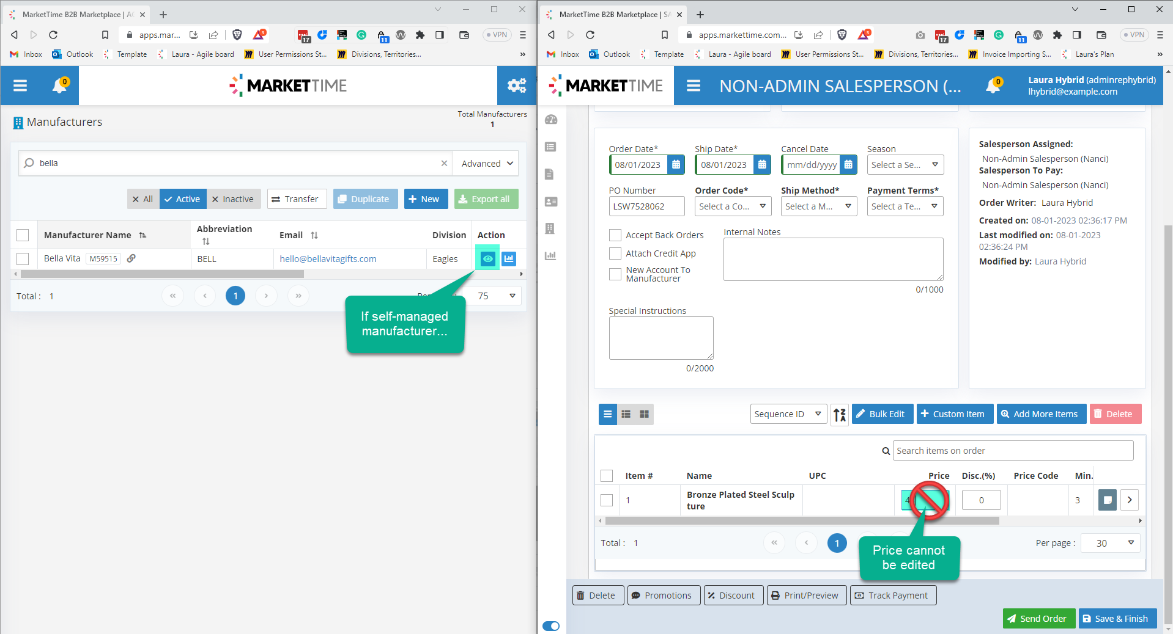Screen dimensions: 1173x634
Task: Click horizontal scrollbar under manufacturers table
Action: pos(162,274)
